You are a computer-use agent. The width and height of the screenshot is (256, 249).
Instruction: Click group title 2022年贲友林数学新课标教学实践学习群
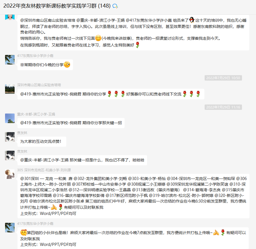[x=50, y=6]
